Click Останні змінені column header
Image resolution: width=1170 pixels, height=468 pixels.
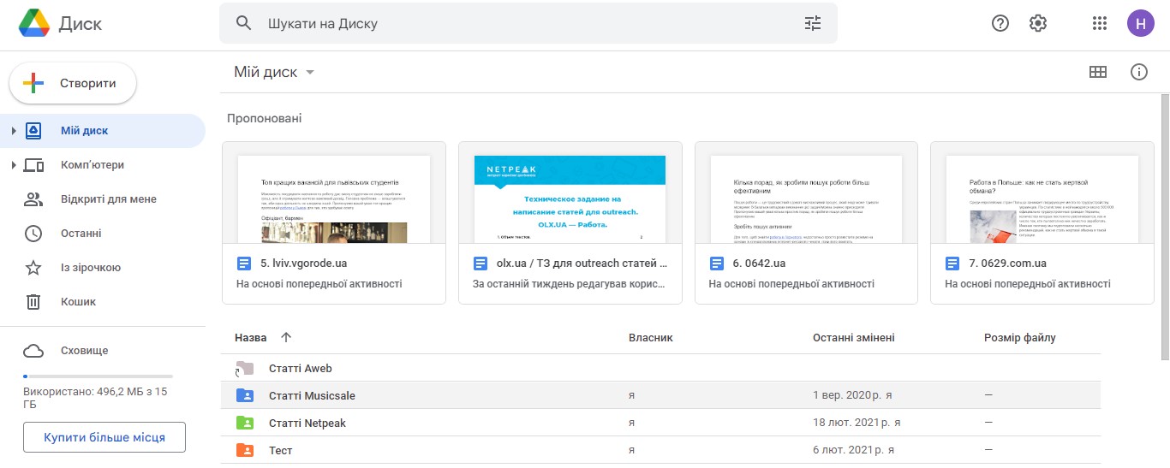854,338
